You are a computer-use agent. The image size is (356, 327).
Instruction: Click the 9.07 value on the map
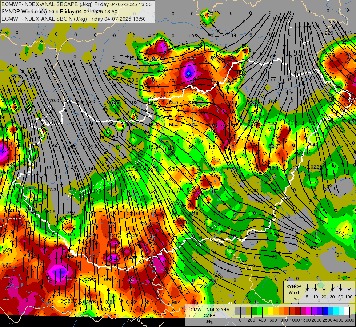(x=173, y=169)
